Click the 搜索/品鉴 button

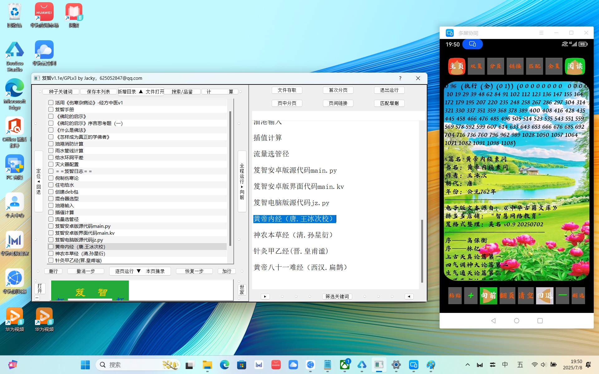[x=182, y=92]
